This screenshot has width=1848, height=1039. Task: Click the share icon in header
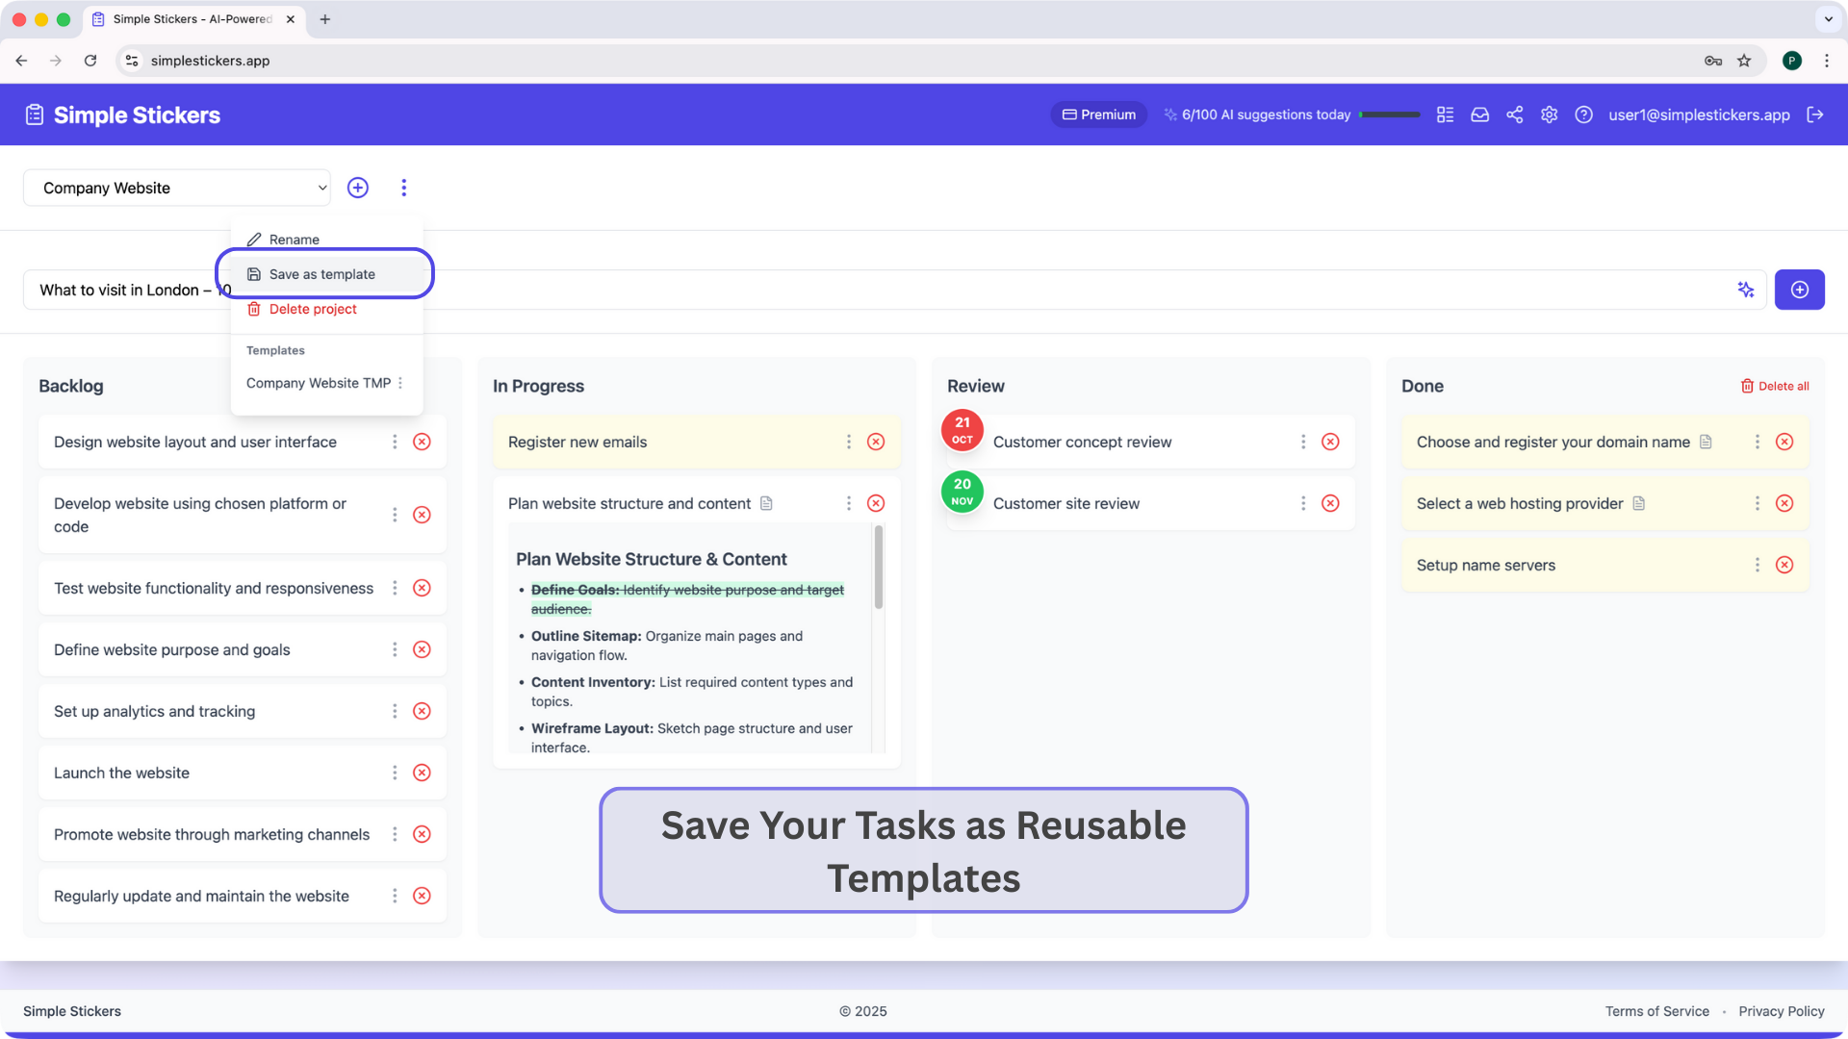(x=1514, y=114)
